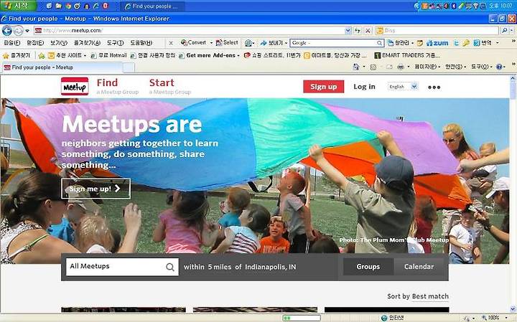The width and height of the screenshot is (517, 322).
Task: Open the 보내기 send dropdown in the toolbar
Action: (x=274, y=43)
